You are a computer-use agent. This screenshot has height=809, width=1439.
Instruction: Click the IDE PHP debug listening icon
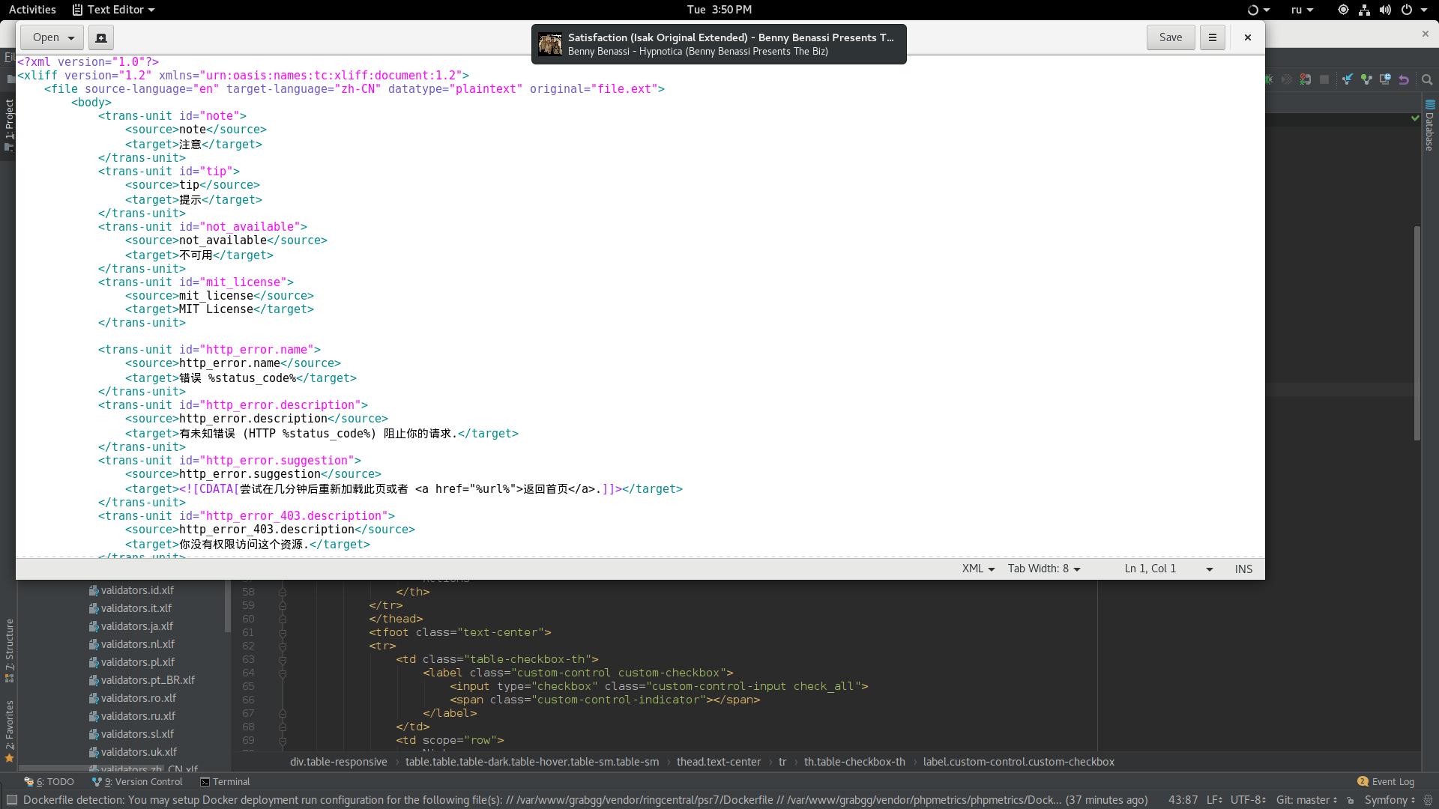[1306, 79]
